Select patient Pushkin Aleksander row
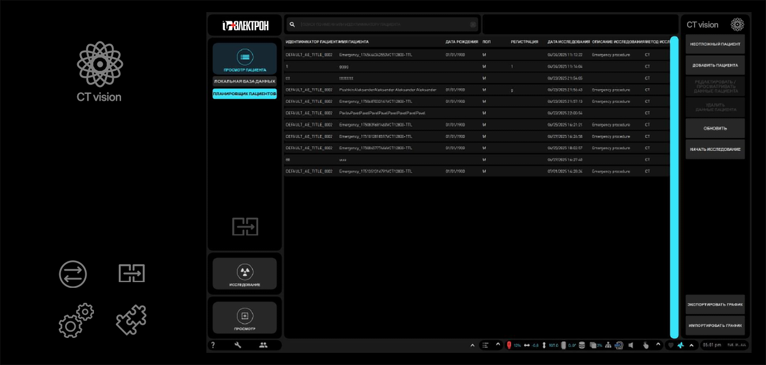The height and width of the screenshot is (365, 766). (477, 90)
